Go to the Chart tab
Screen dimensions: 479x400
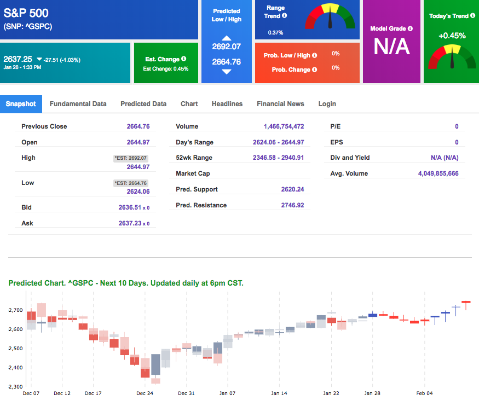click(x=189, y=104)
